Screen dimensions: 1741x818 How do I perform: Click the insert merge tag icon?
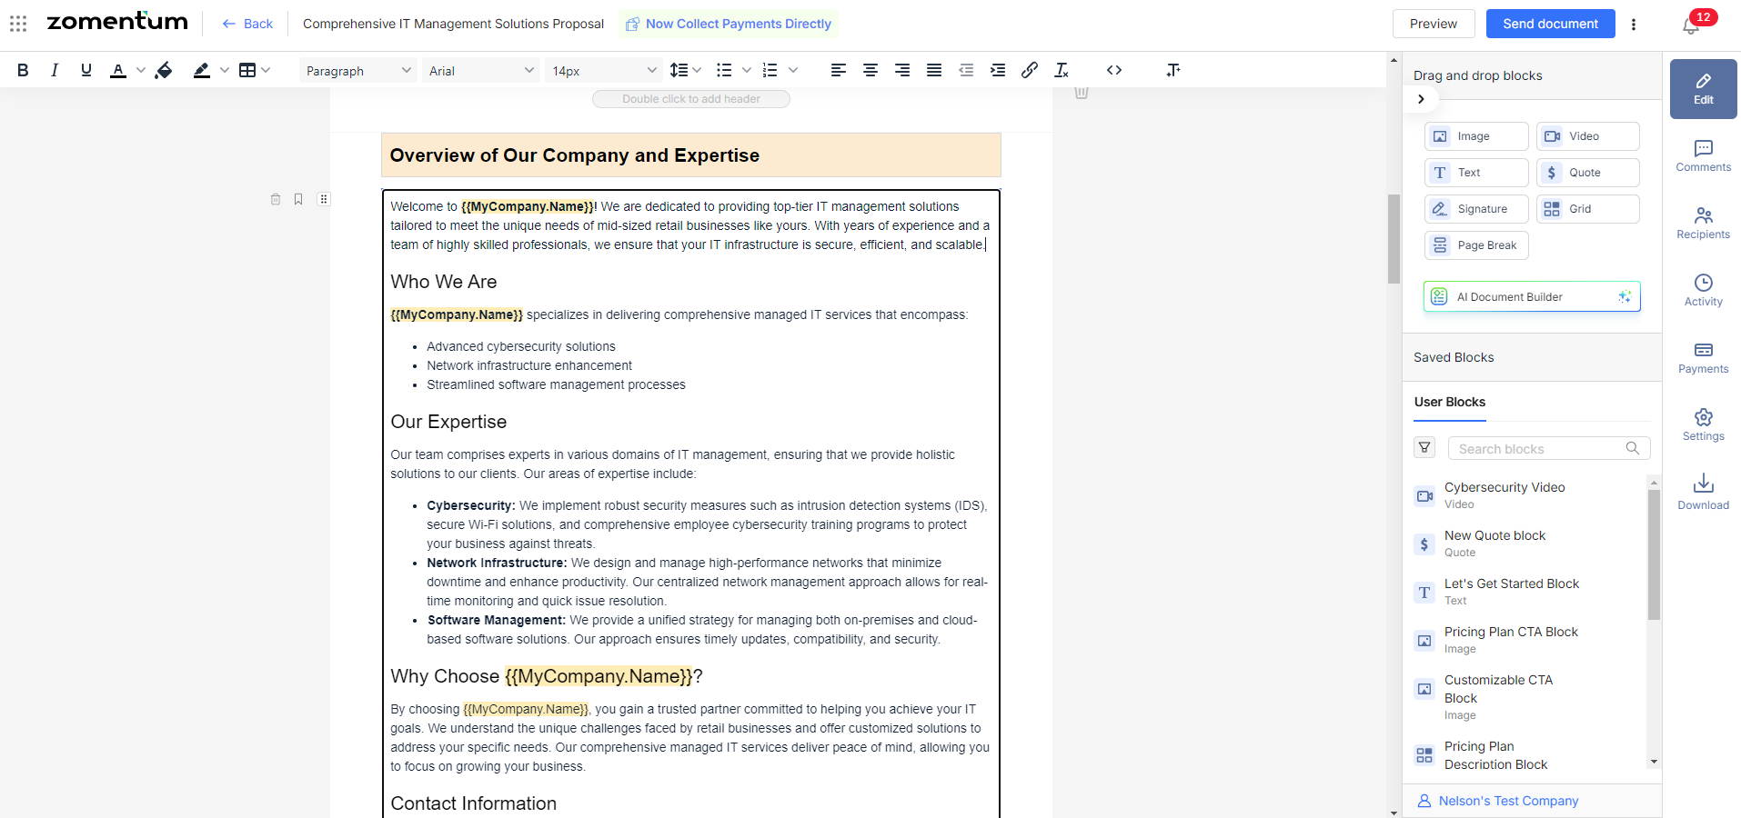(1173, 70)
